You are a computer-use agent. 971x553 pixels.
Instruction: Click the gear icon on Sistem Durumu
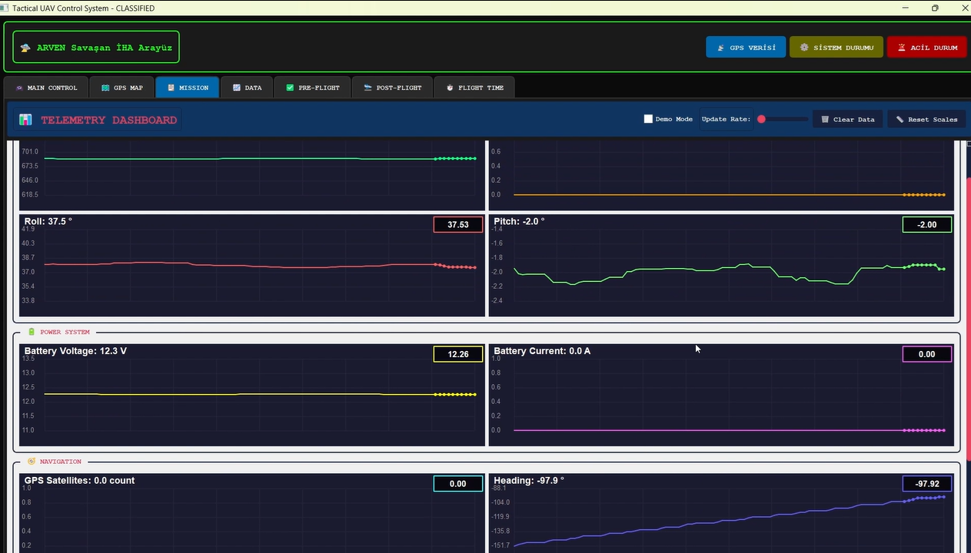pos(804,48)
